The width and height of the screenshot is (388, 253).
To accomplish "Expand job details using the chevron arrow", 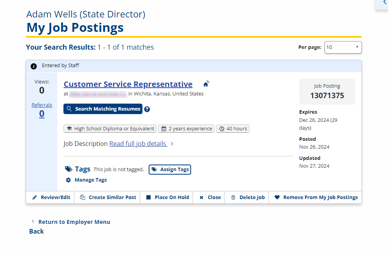I will pos(172,144).
